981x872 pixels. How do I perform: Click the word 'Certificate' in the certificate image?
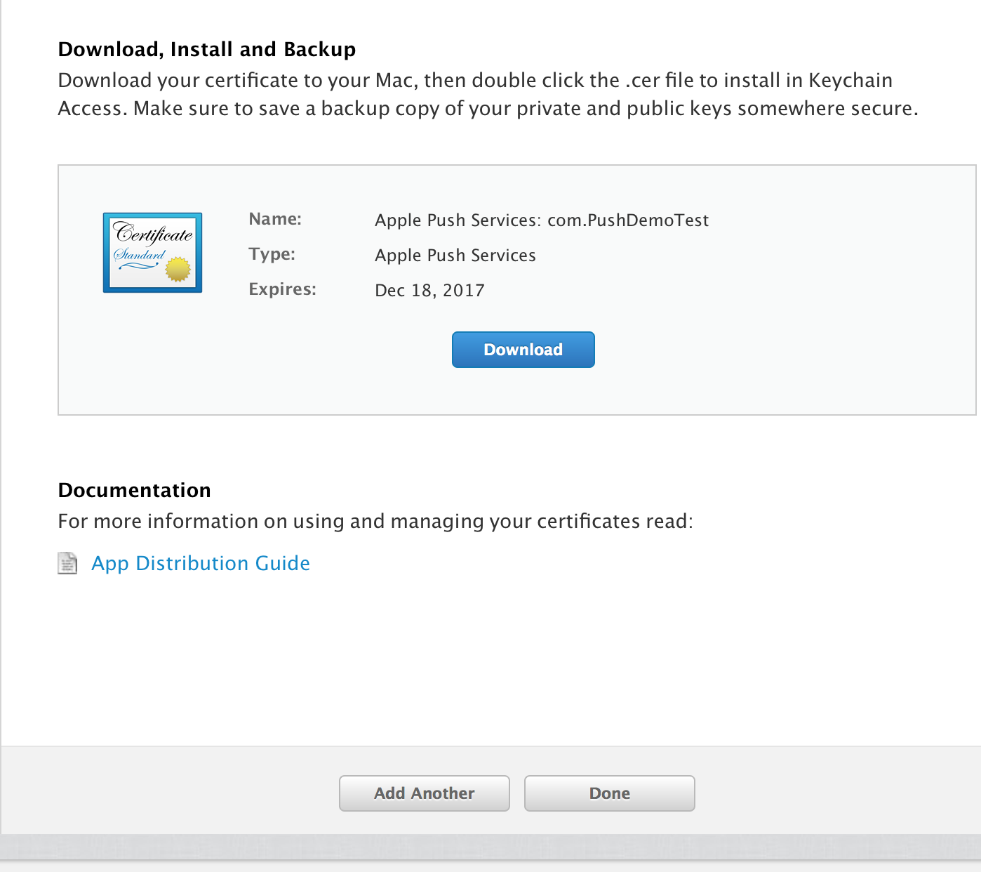(x=154, y=234)
